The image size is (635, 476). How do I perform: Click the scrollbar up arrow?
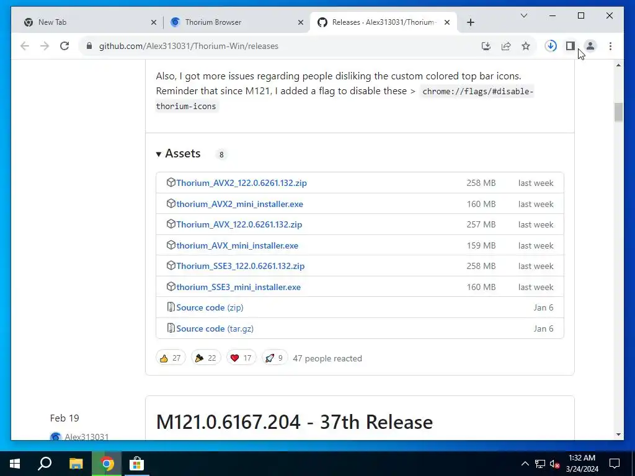click(618, 65)
